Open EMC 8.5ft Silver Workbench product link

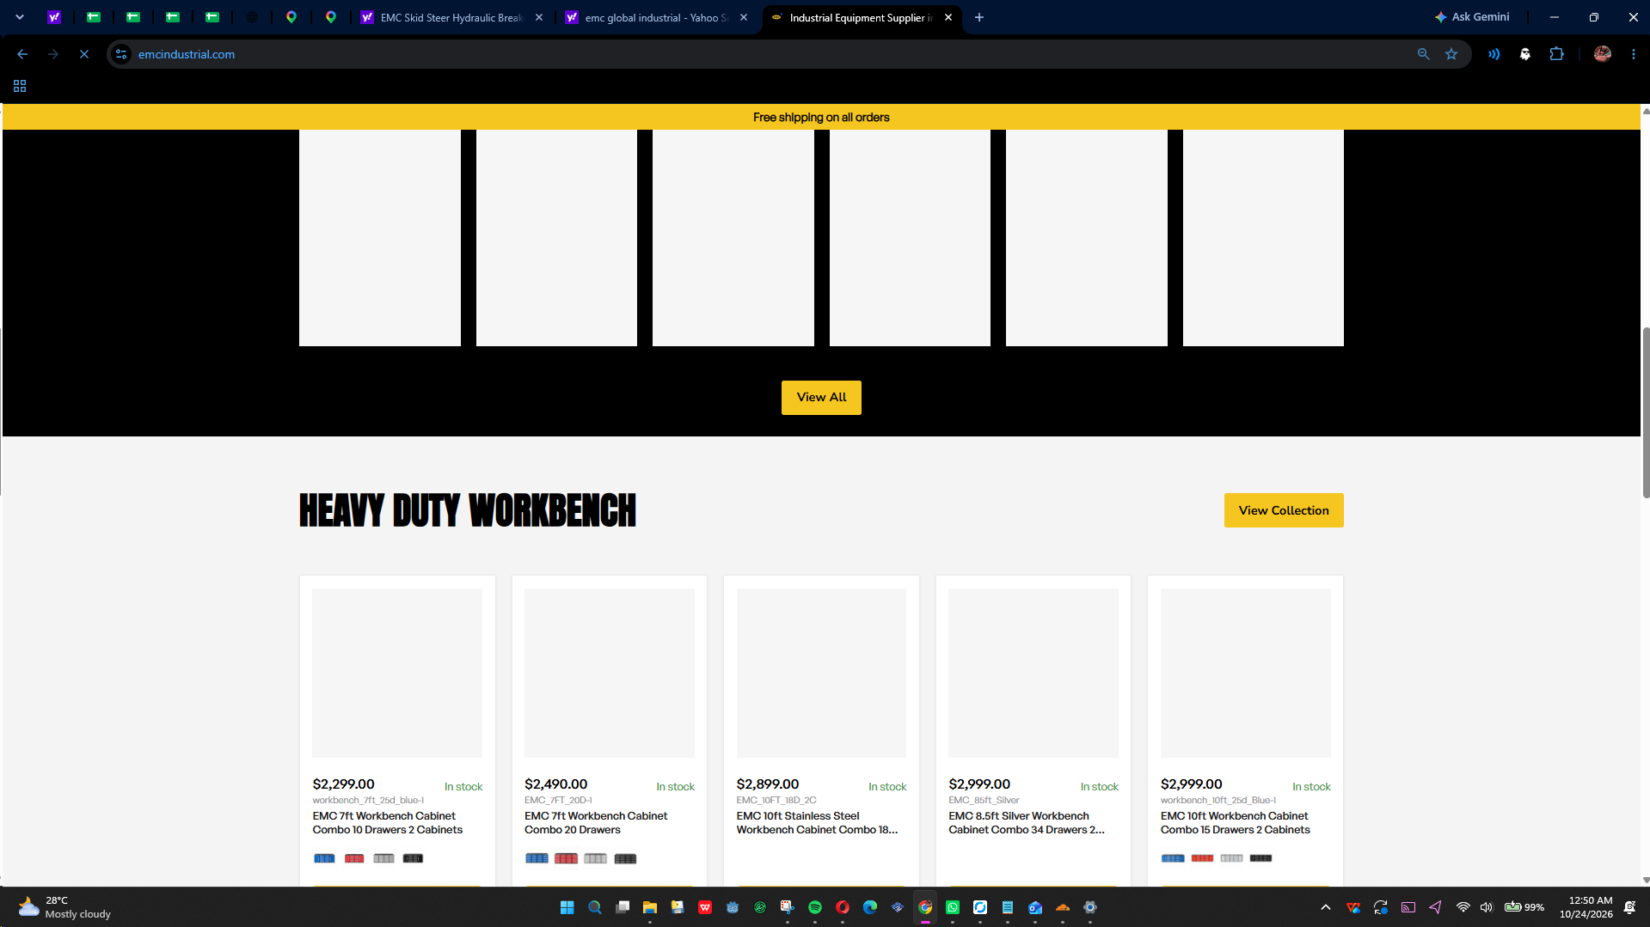(x=1027, y=823)
